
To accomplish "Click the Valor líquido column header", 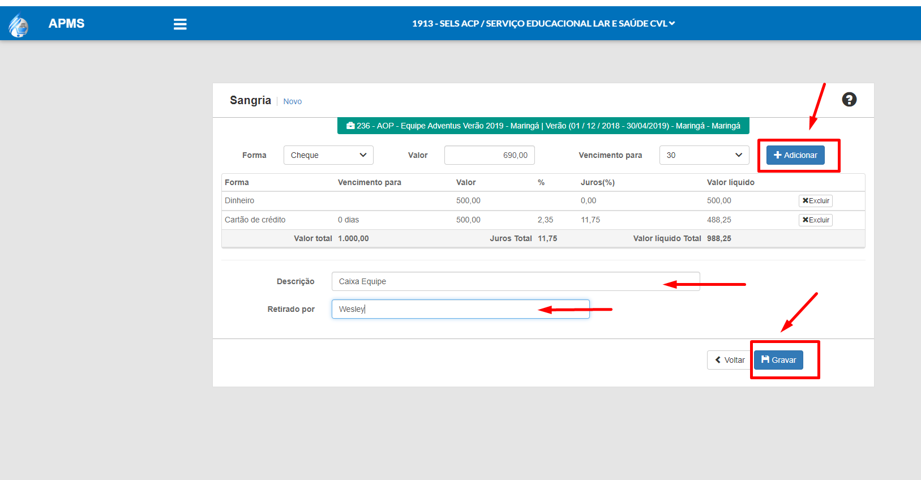I will pyautogui.click(x=731, y=182).
